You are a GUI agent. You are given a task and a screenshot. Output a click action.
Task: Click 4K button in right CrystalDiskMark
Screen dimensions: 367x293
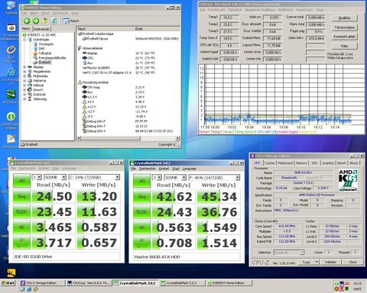[141, 227]
